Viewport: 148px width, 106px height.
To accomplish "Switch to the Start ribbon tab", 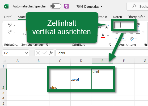I will click(22, 17).
